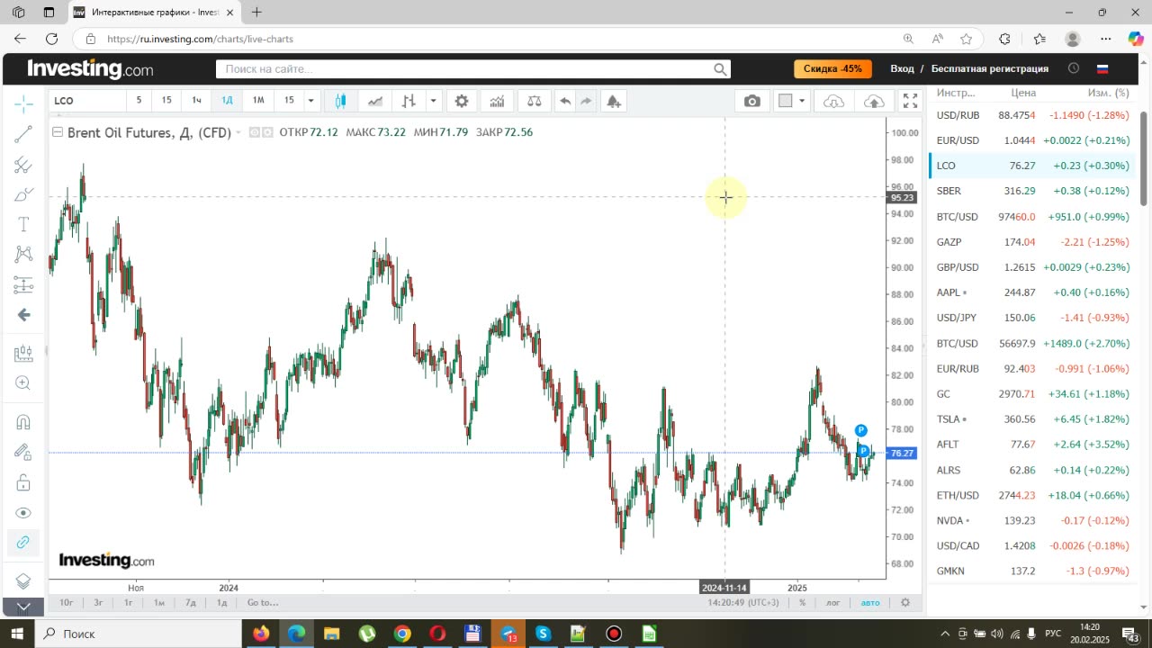
Task: Click the link drawings chain icon
Action: (x=23, y=542)
